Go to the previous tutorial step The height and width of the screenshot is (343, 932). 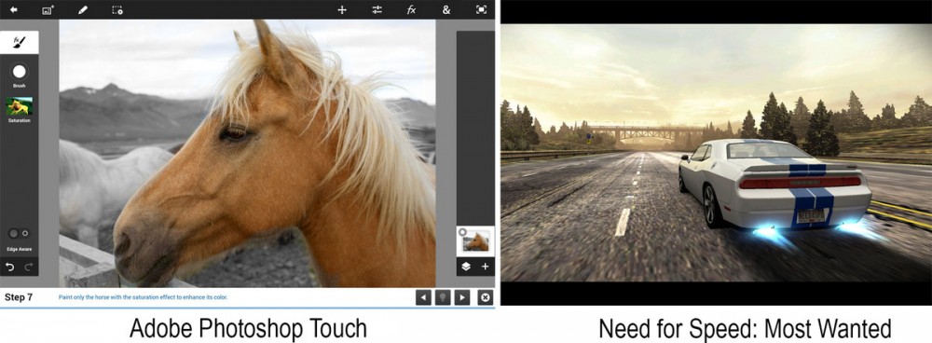pyautogui.click(x=423, y=297)
